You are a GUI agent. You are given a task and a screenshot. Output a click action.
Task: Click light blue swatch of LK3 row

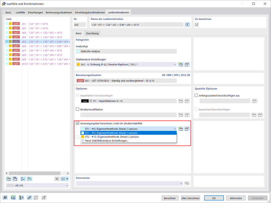[x=7, y=33]
